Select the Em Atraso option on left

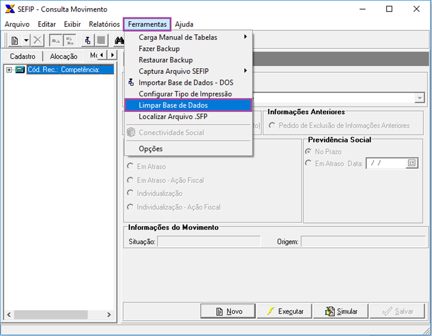(x=130, y=166)
